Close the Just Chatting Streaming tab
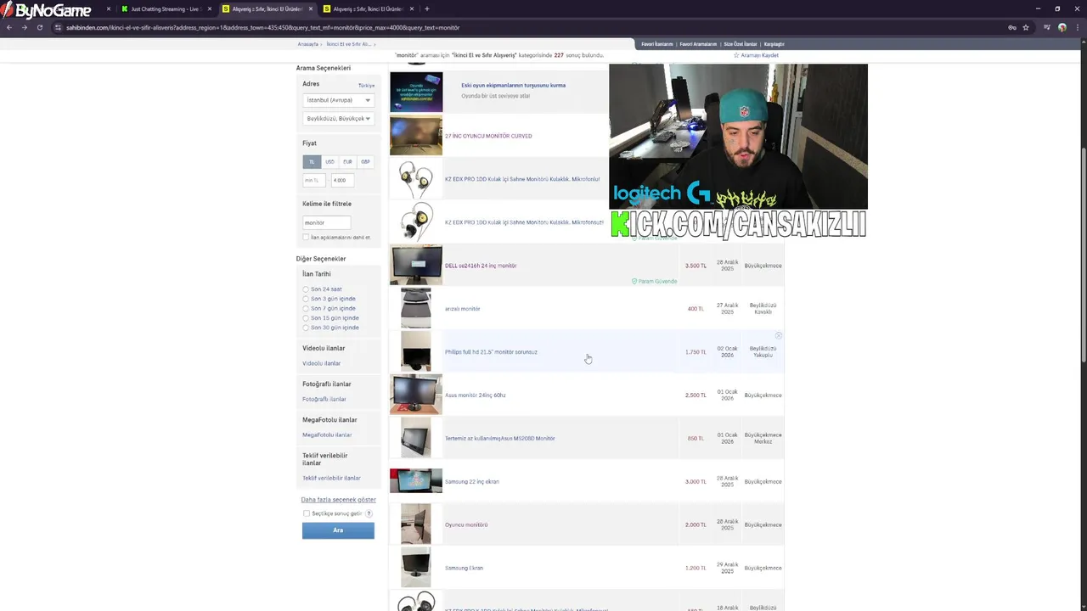Image resolution: width=1087 pixels, height=611 pixels. pyautogui.click(x=210, y=8)
